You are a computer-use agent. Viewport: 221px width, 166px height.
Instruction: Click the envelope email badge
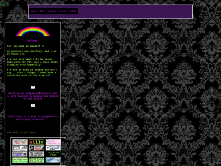tap(20, 148)
